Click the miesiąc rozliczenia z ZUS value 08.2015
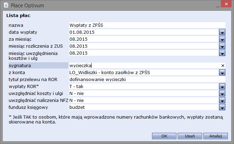Viewport: 234px width, 144px height. point(78,46)
